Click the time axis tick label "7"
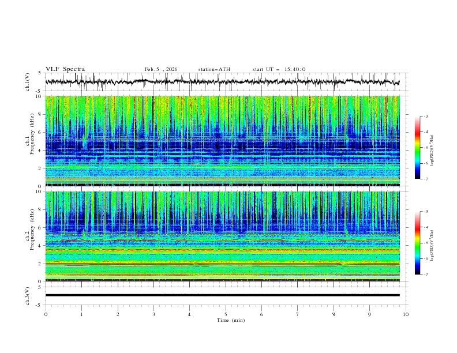 coord(298,314)
